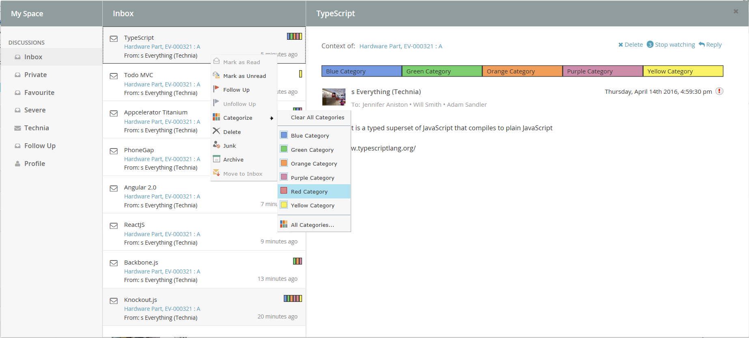Open Hardware Part context link in header
Image resolution: width=749 pixels, height=338 pixels.
[x=401, y=46]
